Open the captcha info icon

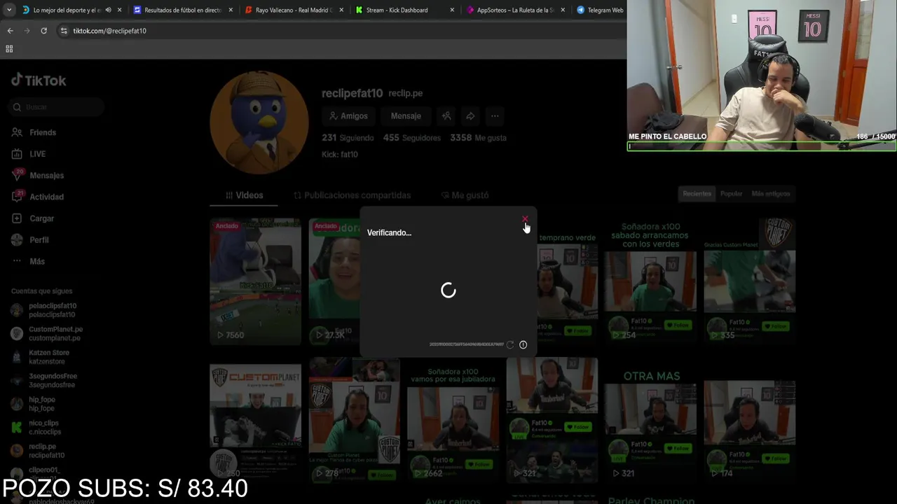[523, 344]
